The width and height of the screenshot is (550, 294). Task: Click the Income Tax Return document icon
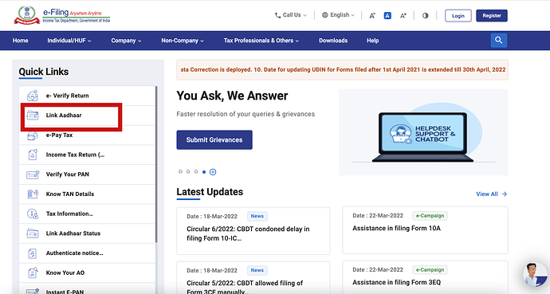(x=33, y=155)
